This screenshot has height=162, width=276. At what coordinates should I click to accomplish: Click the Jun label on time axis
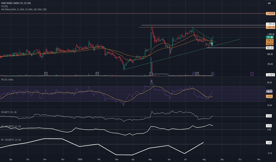point(169,159)
